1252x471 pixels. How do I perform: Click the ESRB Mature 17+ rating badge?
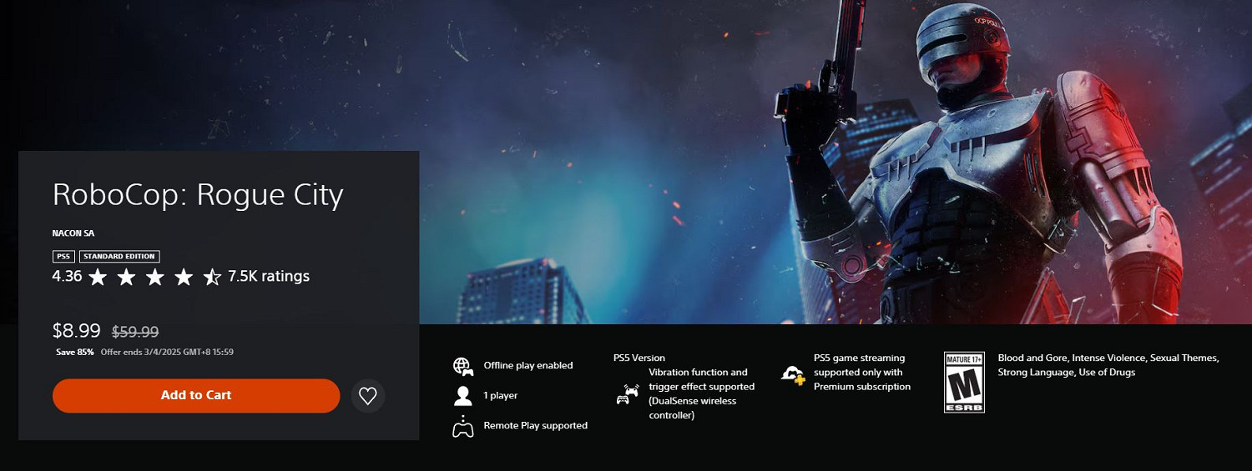click(964, 383)
